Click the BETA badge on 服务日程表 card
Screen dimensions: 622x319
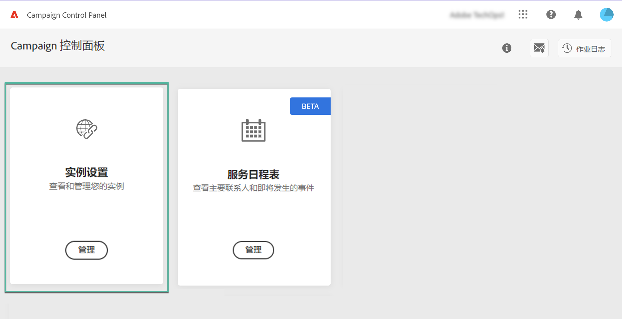[310, 106]
